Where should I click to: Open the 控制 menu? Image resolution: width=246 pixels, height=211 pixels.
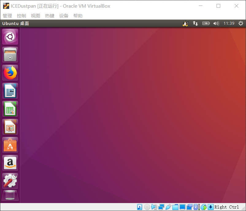tap(21, 16)
